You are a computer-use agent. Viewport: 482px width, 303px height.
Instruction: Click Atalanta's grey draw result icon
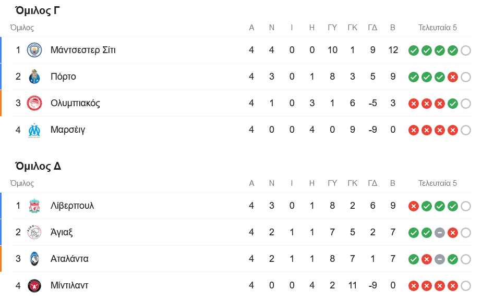pyautogui.click(x=440, y=259)
